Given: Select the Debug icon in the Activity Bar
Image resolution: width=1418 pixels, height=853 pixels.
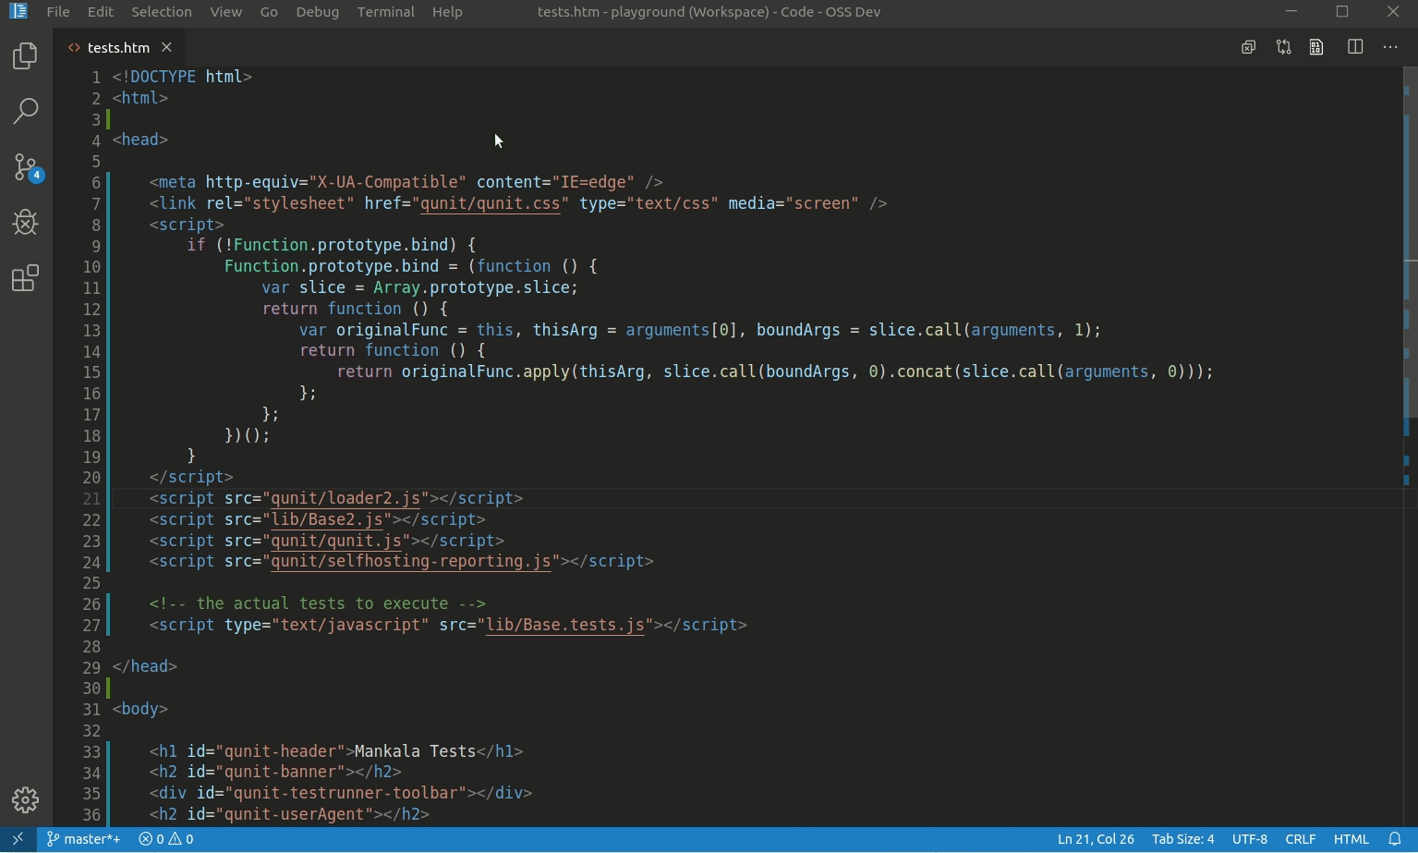Looking at the screenshot, I should tap(25, 222).
